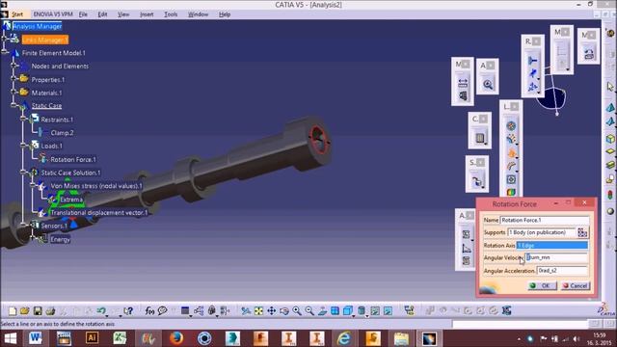The height and width of the screenshot is (347, 617).
Task: Click the Select arrow tool on right sidebar
Action: [x=610, y=87]
